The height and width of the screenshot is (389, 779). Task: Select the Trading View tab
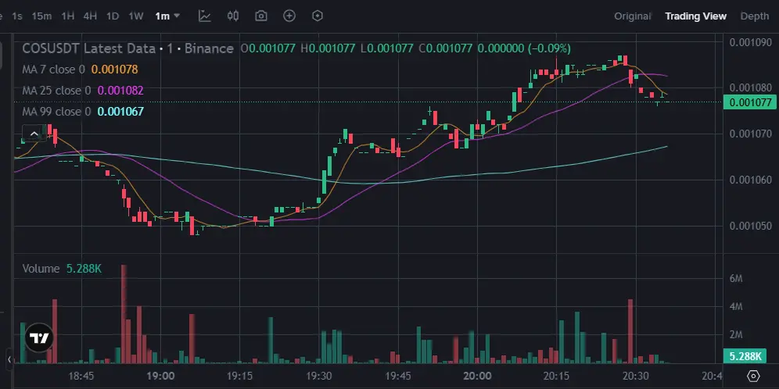pyautogui.click(x=695, y=16)
